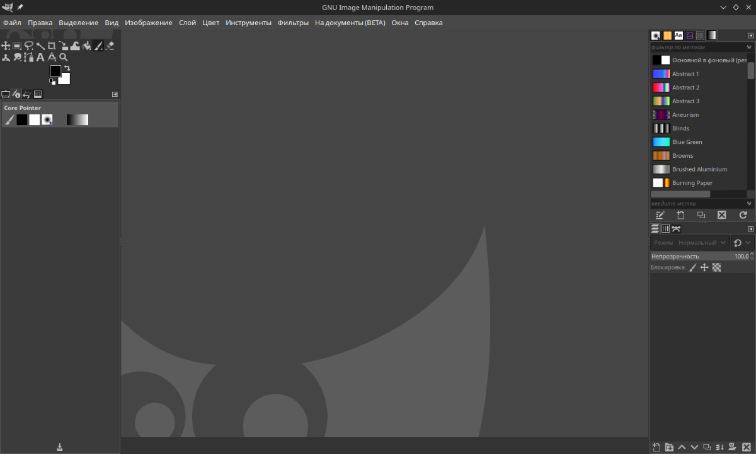The height and width of the screenshot is (454, 756).
Task: Open the Фильтры menu
Action: 293,23
